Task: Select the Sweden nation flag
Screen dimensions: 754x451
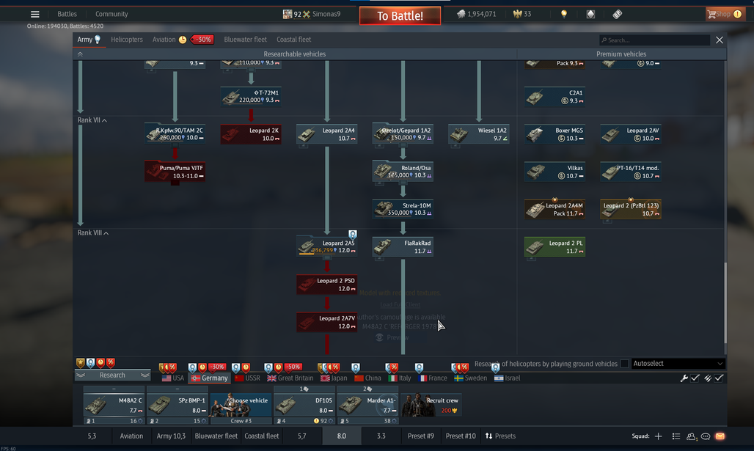Action: coord(458,378)
